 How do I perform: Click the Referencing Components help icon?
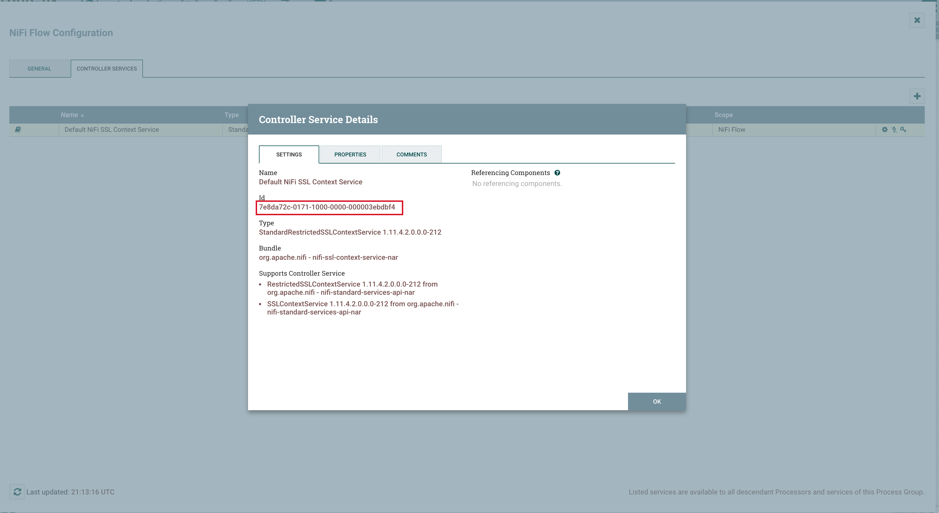point(557,173)
